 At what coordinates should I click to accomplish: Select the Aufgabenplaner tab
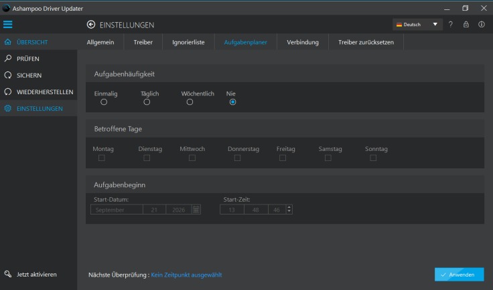tap(246, 42)
